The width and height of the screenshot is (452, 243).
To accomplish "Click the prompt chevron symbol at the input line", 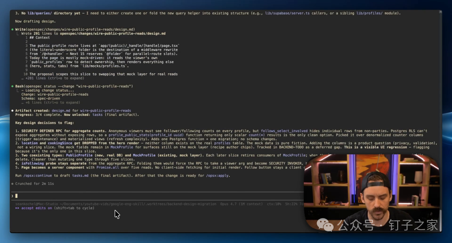I will [13, 196].
